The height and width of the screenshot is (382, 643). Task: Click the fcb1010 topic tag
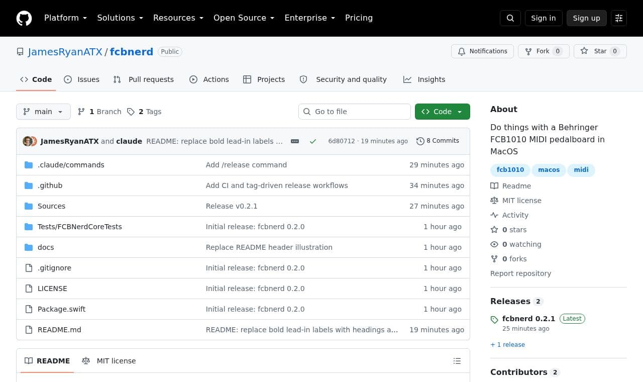pos(510,170)
